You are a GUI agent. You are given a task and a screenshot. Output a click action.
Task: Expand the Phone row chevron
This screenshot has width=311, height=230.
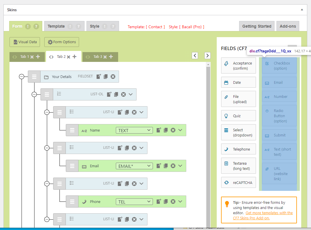(180, 202)
